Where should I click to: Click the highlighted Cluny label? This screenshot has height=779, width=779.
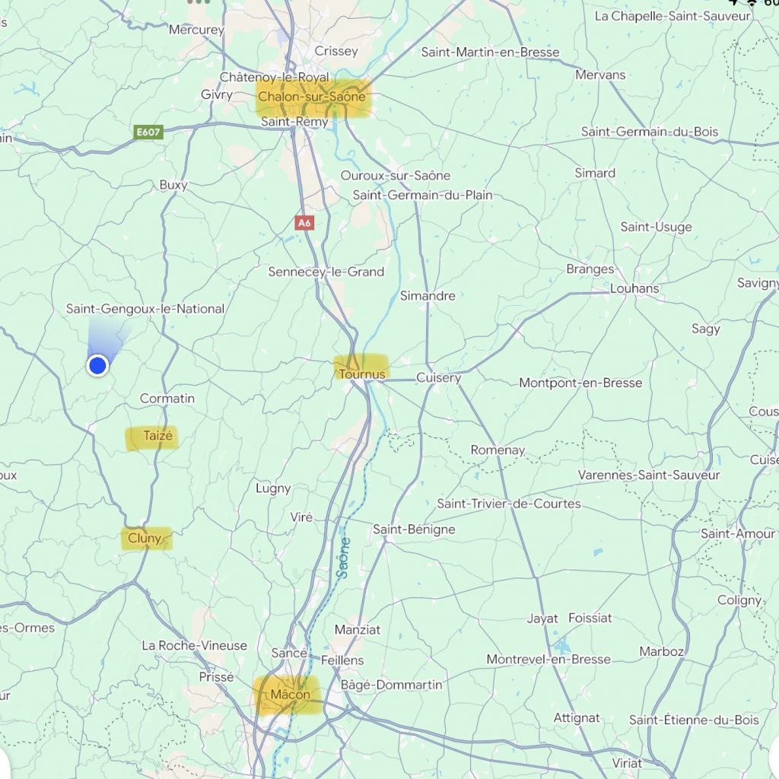[145, 539]
